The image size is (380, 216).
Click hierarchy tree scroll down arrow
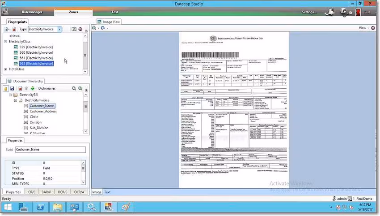click(x=85, y=131)
